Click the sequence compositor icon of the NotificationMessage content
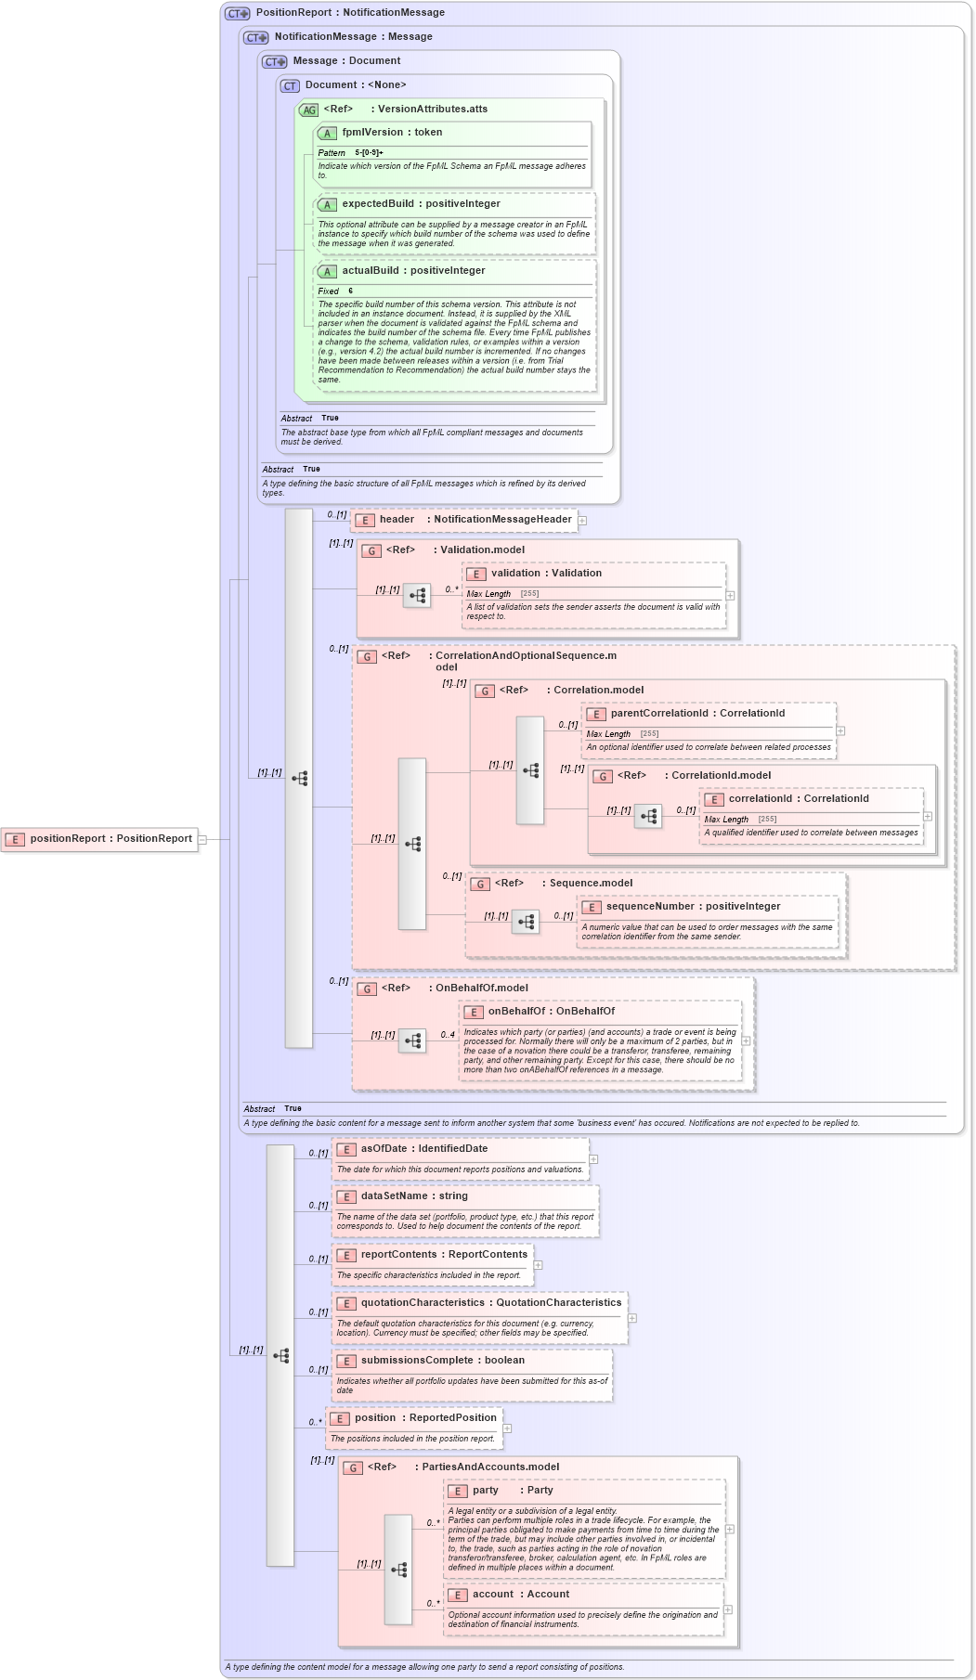 [x=299, y=779]
